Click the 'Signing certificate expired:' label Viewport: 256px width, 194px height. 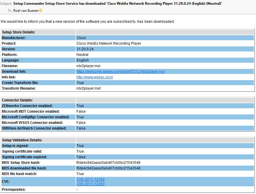(24, 157)
